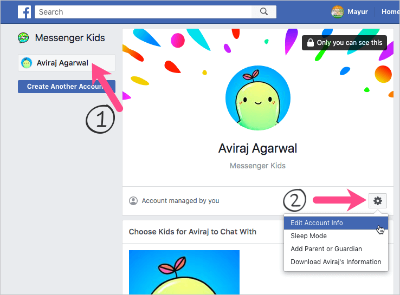Click the Messenger Kids logo icon
Image resolution: width=400 pixels, height=295 pixels.
click(23, 38)
